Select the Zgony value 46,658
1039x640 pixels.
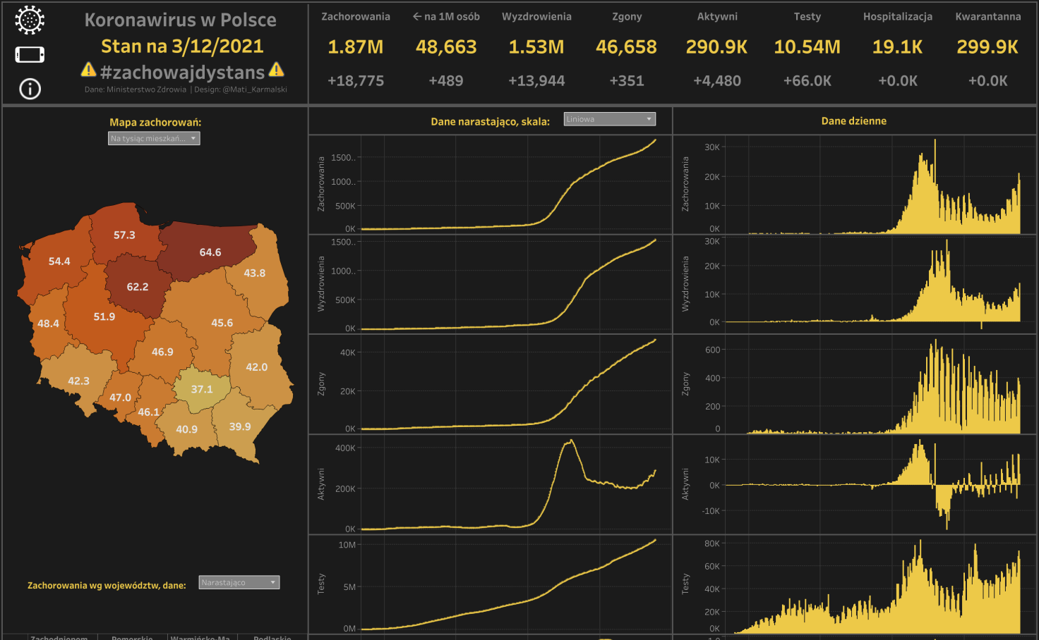[x=626, y=47]
